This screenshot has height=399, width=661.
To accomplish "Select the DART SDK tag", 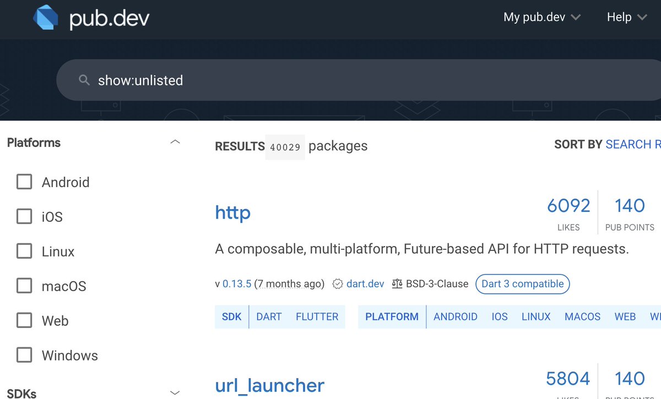I will pos(269,317).
